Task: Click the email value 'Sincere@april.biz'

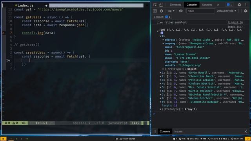Action: click(190, 47)
